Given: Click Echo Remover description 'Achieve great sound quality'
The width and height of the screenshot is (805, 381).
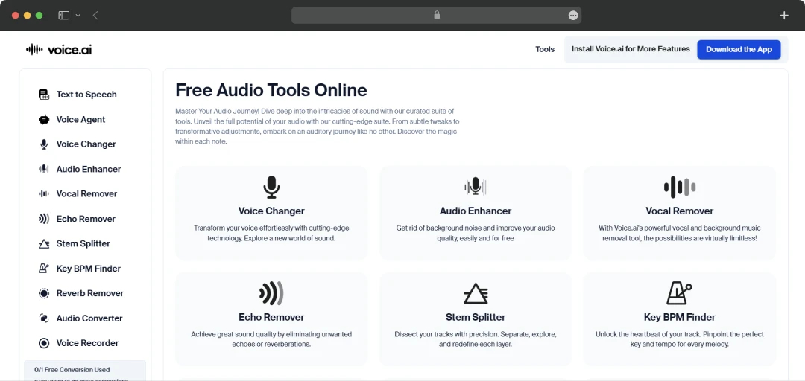Looking at the screenshot, I should pyautogui.click(x=271, y=339).
